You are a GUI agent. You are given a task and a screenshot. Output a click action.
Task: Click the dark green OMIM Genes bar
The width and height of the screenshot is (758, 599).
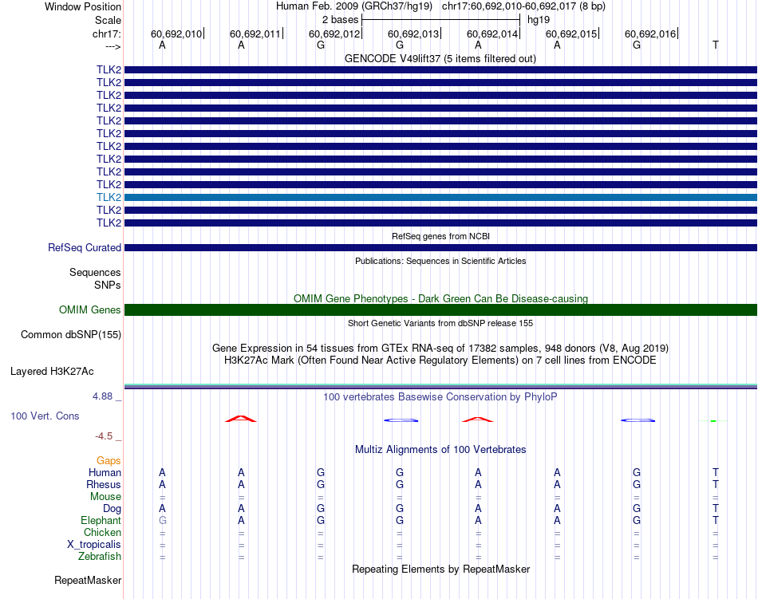coord(440,309)
